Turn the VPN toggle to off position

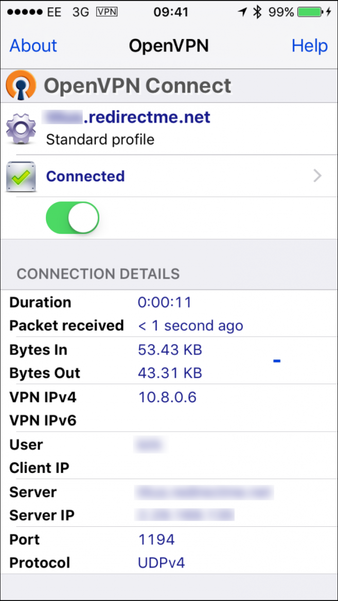point(73,217)
